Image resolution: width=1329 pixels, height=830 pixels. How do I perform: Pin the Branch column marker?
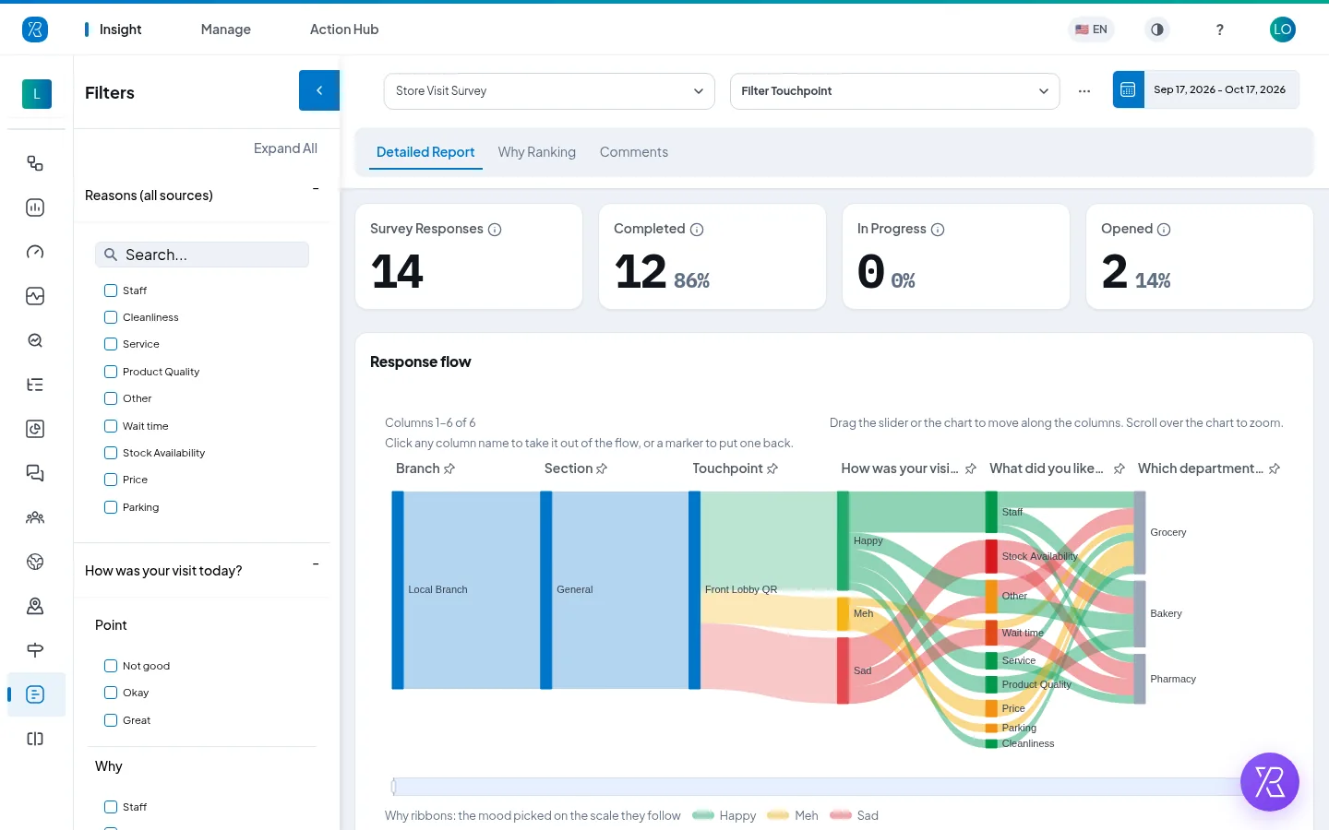point(449,468)
